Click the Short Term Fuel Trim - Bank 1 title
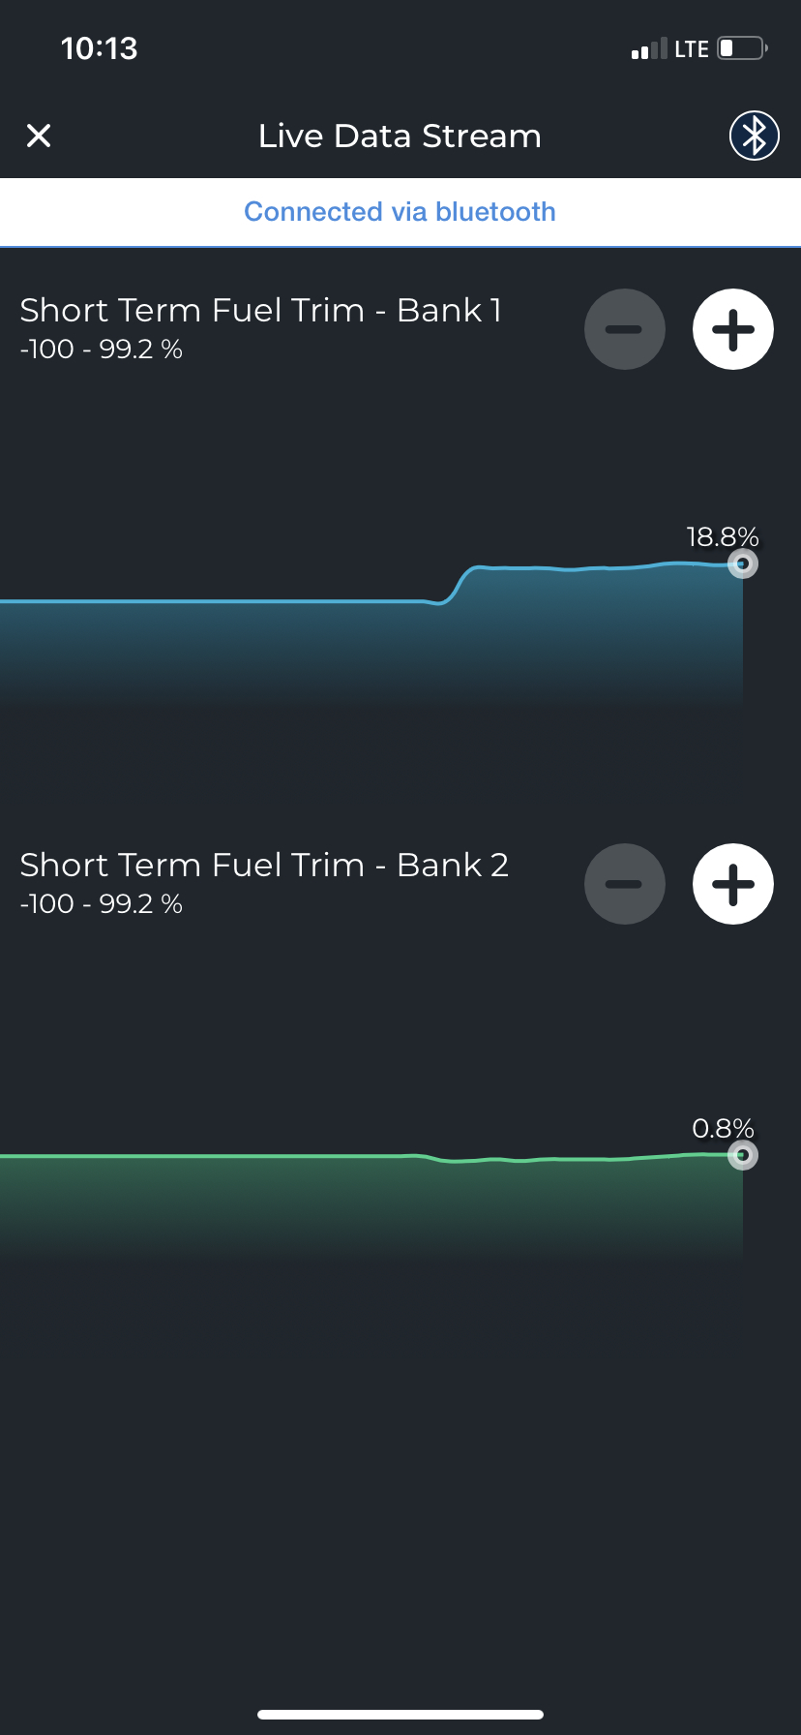Image resolution: width=801 pixels, height=1735 pixels. 260,310
